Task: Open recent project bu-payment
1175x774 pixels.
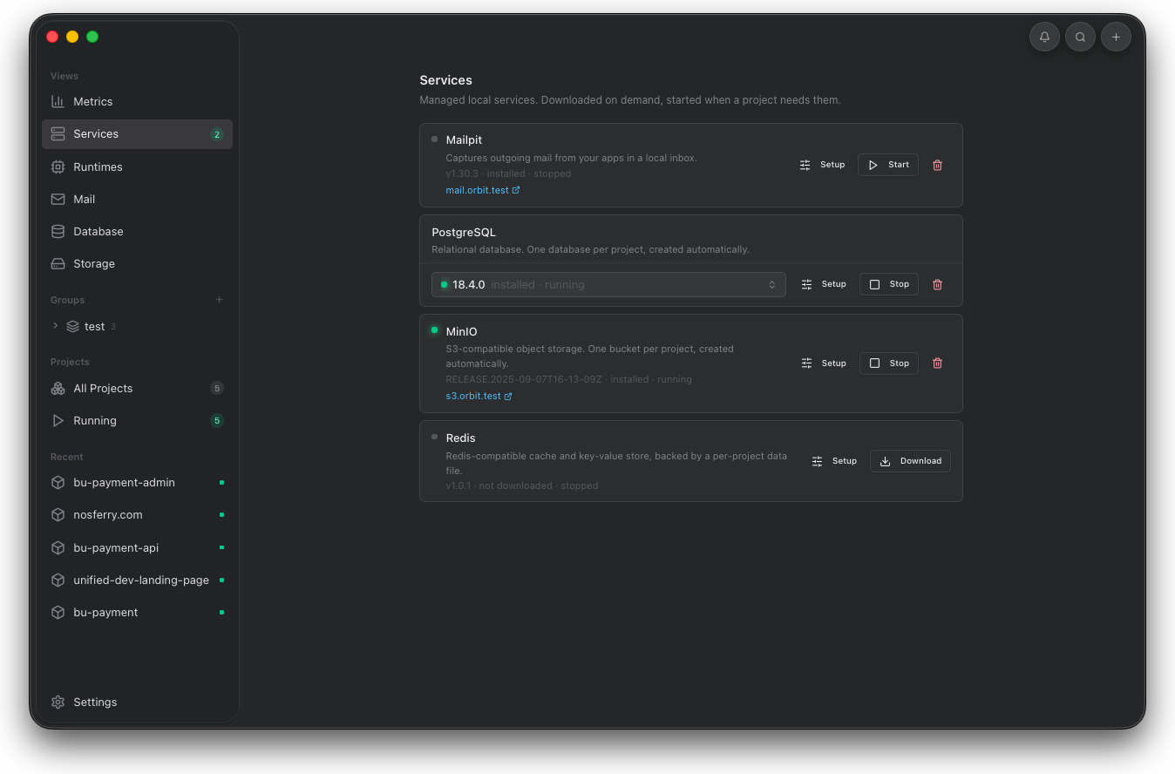Action: [137, 612]
